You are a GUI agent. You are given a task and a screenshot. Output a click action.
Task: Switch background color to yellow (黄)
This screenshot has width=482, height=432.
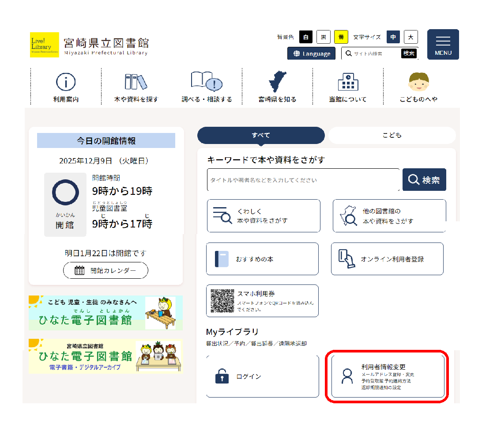[341, 37]
